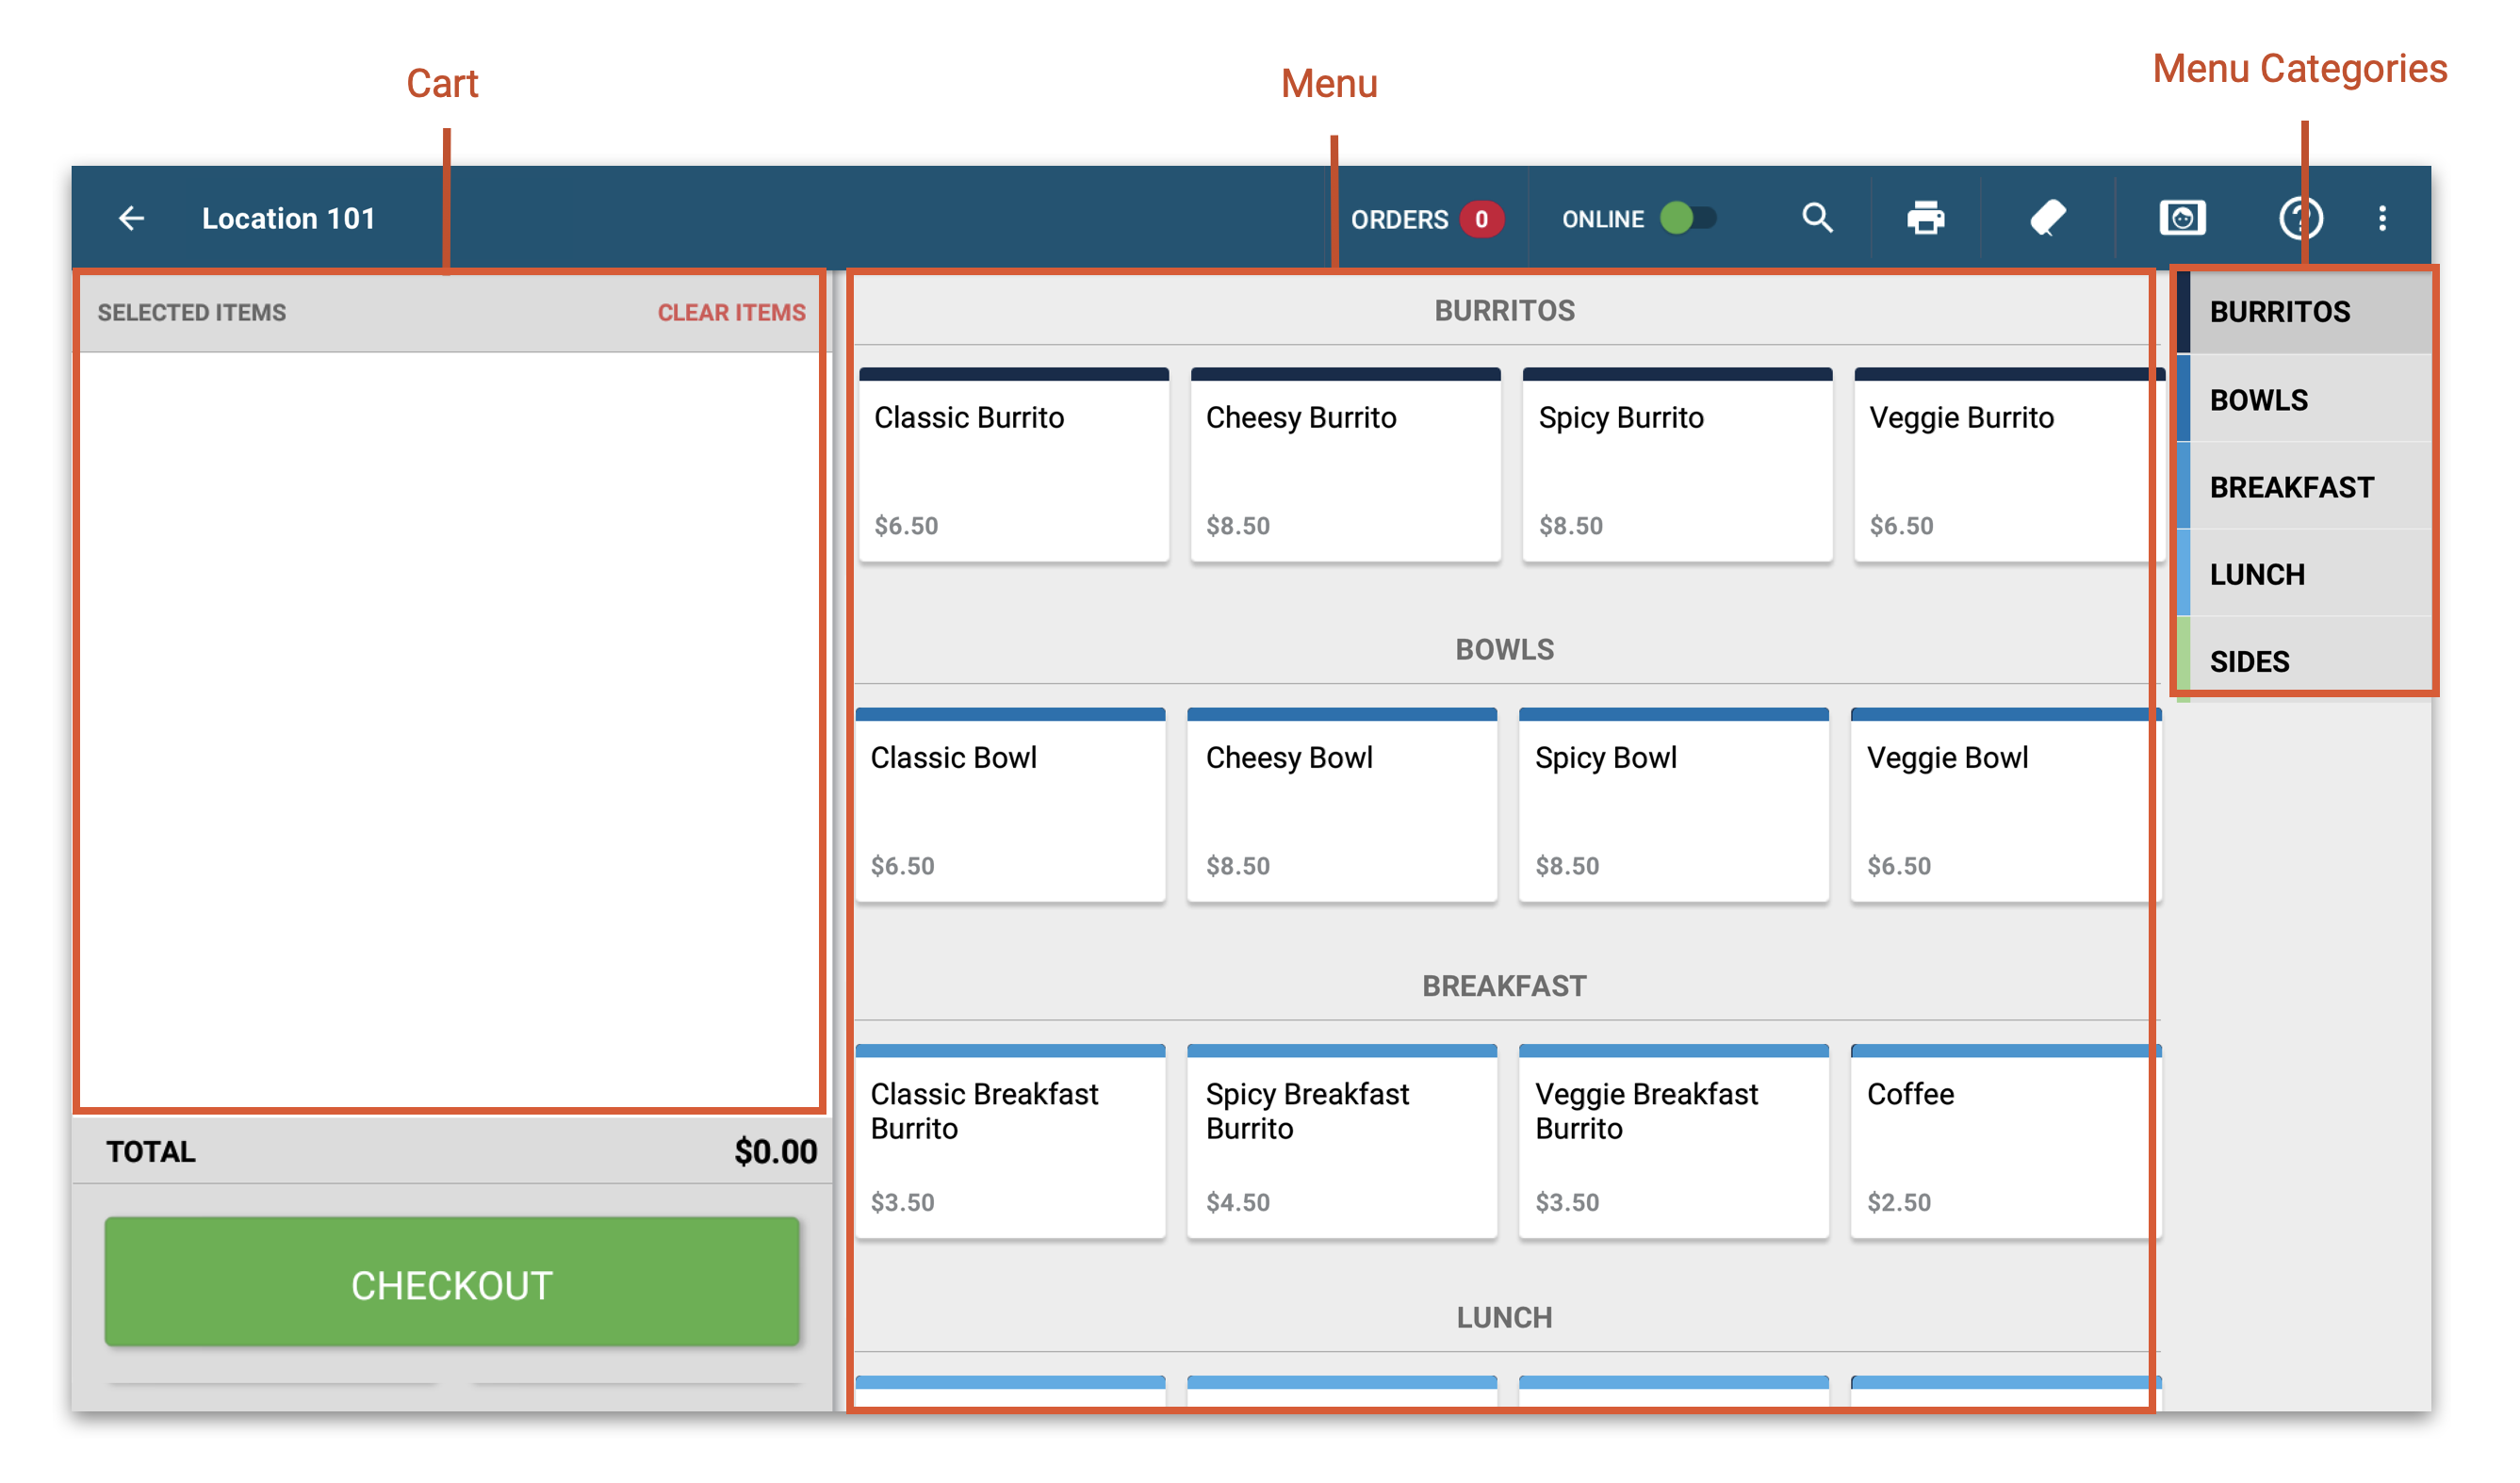The height and width of the screenshot is (1483, 2520).
Task: Open the customer-facing display icon
Action: pos(2182,218)
